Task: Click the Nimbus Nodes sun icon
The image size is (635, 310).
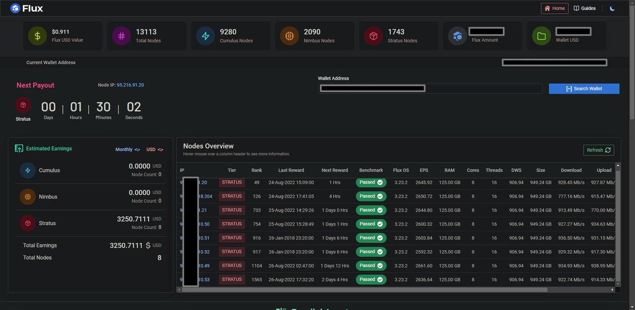Action: (x=289, y=35)
